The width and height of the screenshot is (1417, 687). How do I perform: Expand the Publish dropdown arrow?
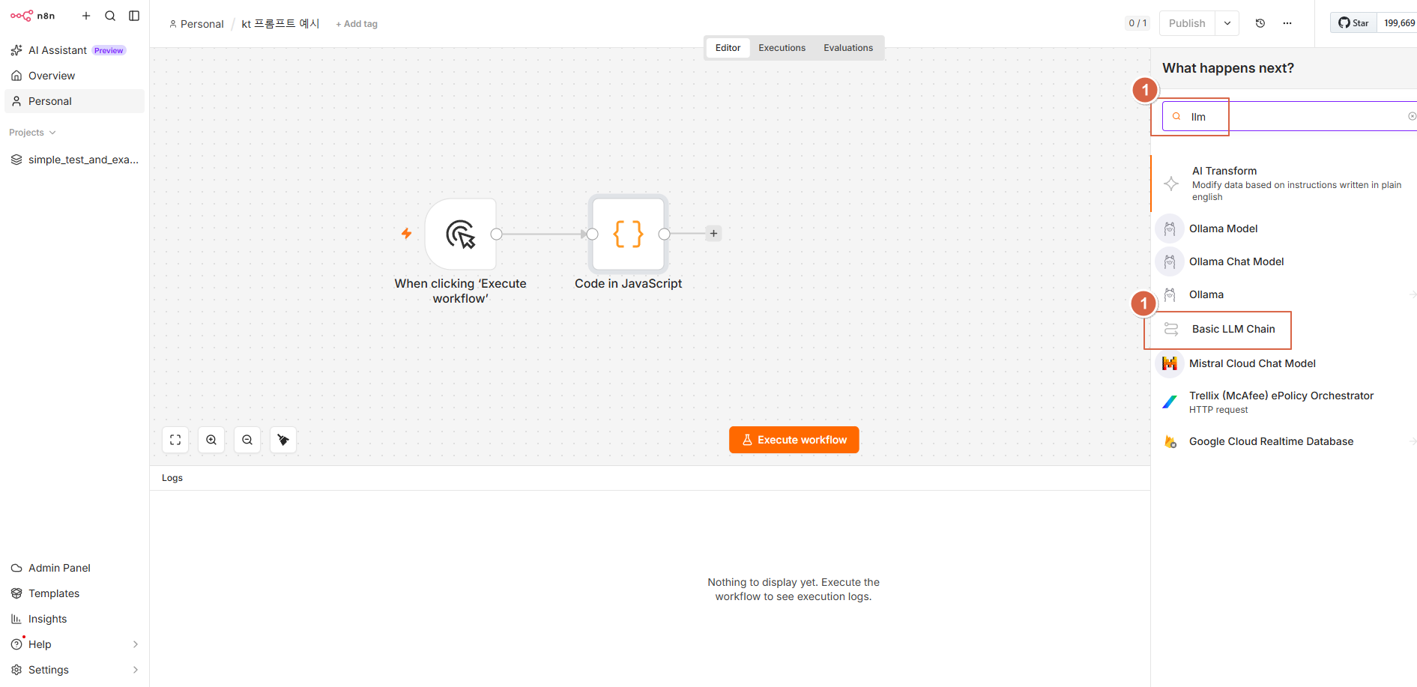[x=1227, y=23]
